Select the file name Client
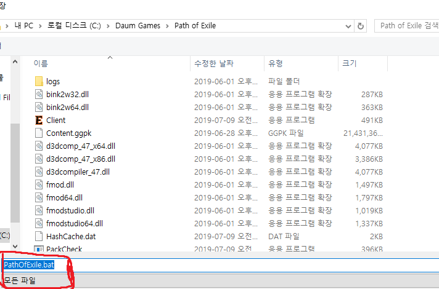This screenshot has height=289, width=439. [x=55, y=121]
